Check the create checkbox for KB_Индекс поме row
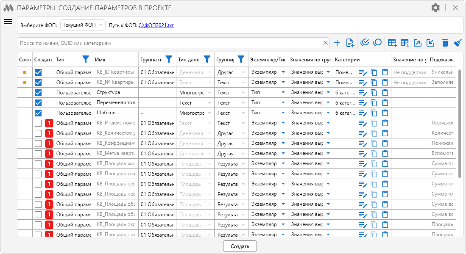The height and width of the screenshot is (254, 466). 38,123
